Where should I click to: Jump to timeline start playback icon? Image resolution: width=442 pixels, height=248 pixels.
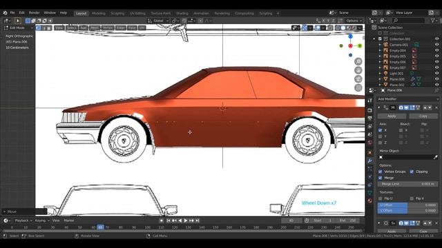(x=169, y=220)
